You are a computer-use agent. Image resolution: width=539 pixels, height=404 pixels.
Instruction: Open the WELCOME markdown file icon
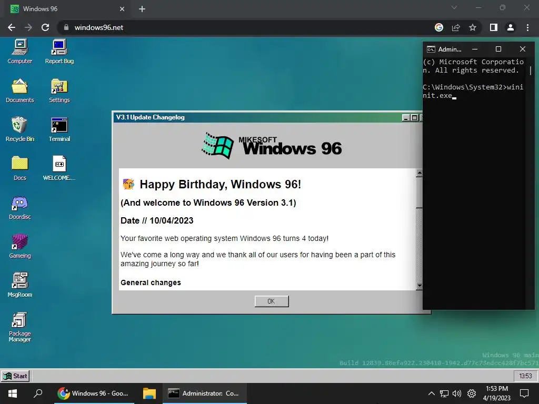click(59, 168)
